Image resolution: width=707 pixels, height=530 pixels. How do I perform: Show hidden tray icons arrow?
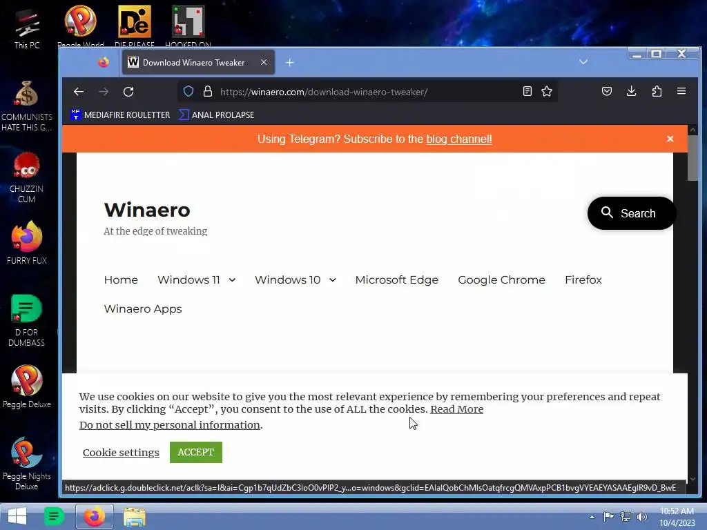click(592, 517)
